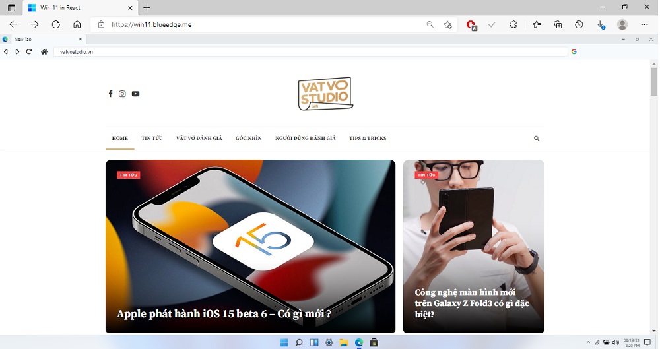The height and width of the screenshot is (349, 660).
Task: Click the grey checkmark extension icon
Action: pos(491,25)
